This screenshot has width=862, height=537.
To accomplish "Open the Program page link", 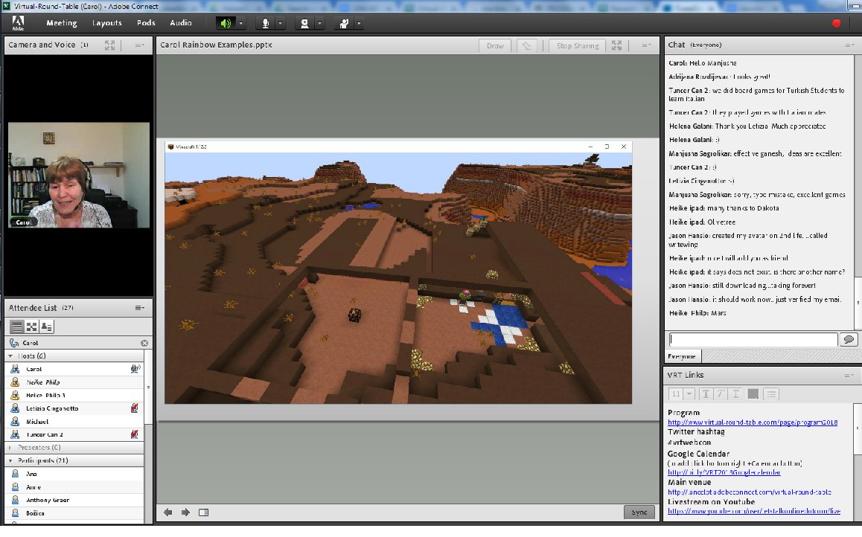I will (x=753, y=422).
